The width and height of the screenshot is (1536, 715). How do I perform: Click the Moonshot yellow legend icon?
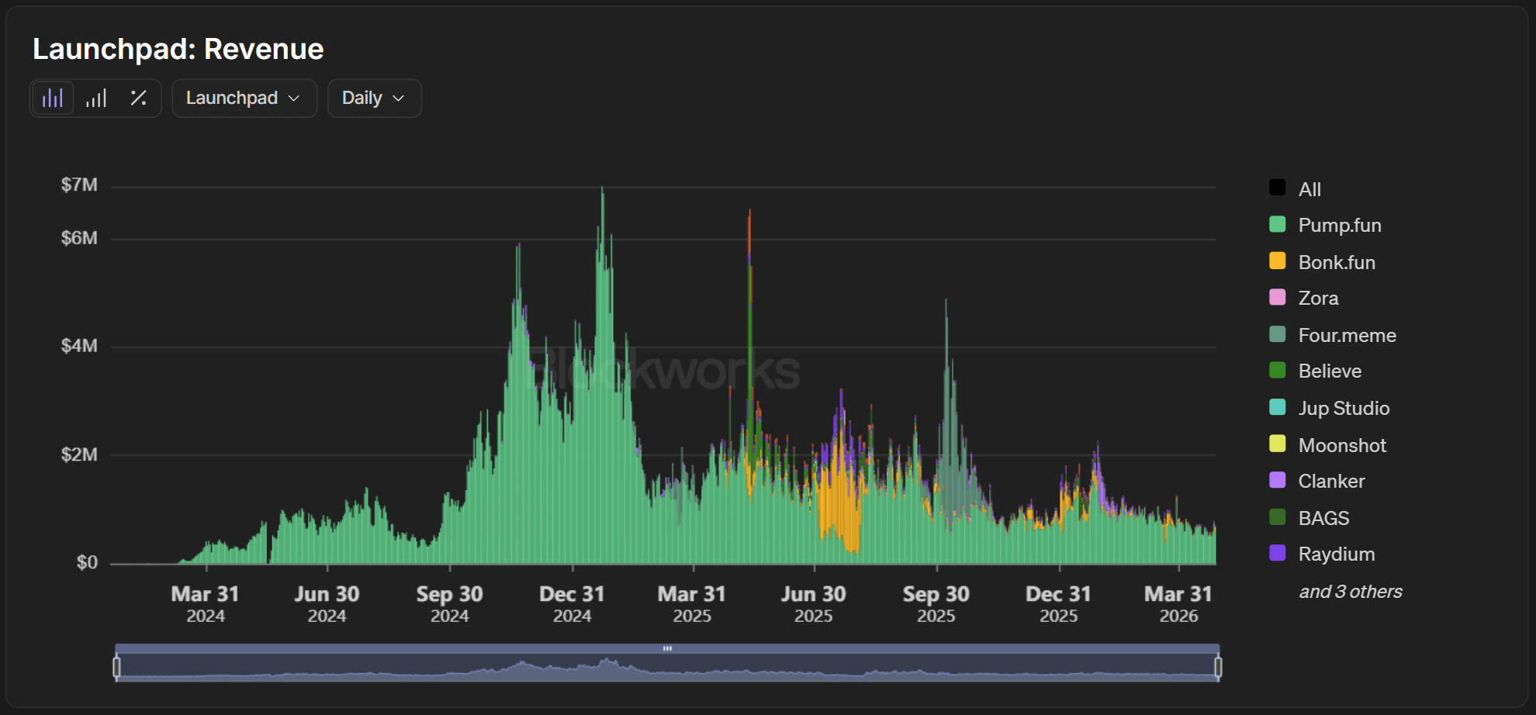1277,444
